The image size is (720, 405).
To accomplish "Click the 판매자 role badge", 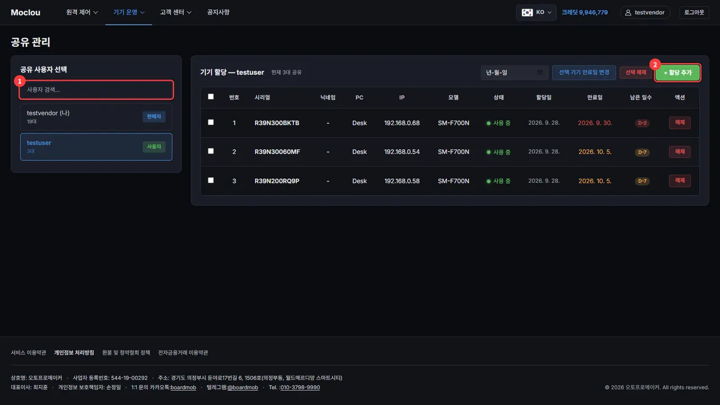I will [154, 117].
